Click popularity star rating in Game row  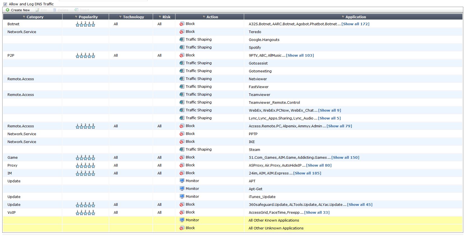pyautogui.click(x=85, y=158)
